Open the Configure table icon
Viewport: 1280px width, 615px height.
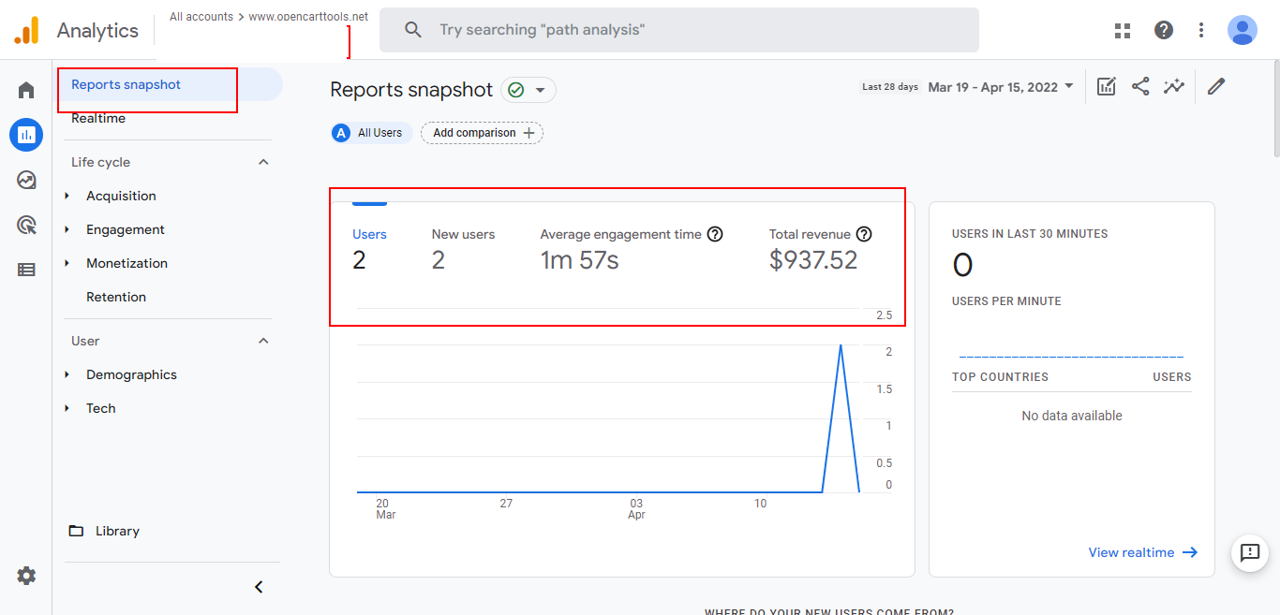click(26, 270)
